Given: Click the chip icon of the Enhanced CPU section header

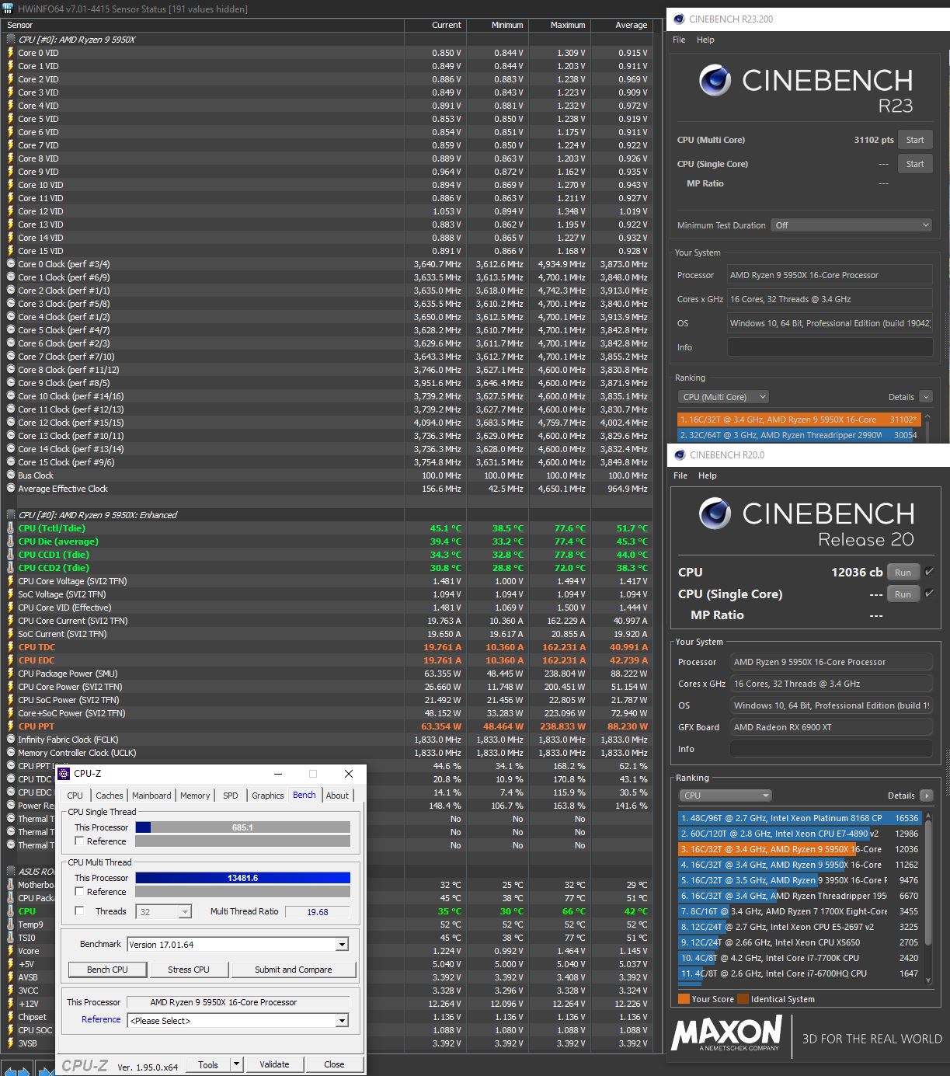Looking at the screenshot, I should point(10,515).
